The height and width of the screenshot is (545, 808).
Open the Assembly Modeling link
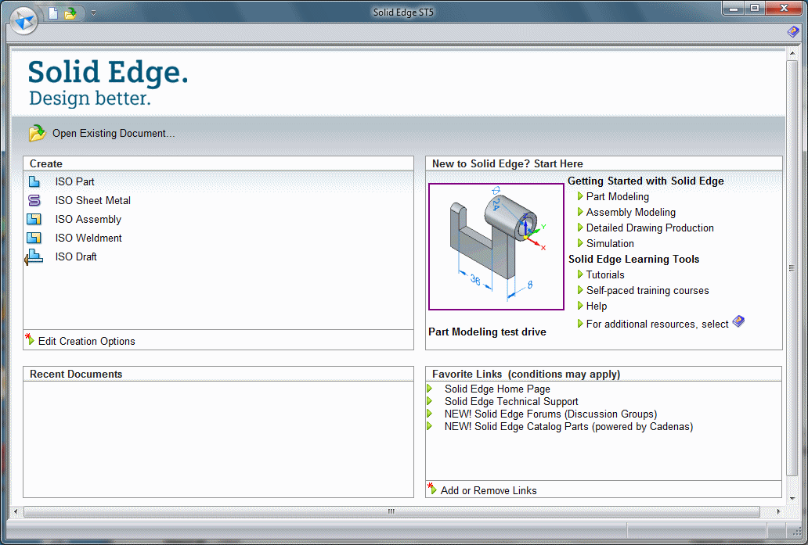coord(631,212)
